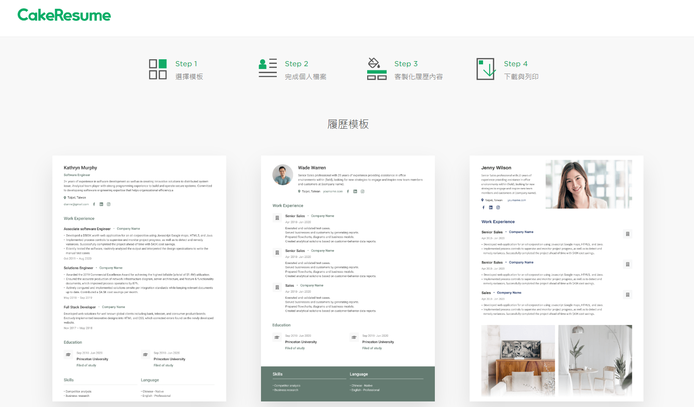
Task: Click the 履歷模板 heading
Action: coord(348,124)
